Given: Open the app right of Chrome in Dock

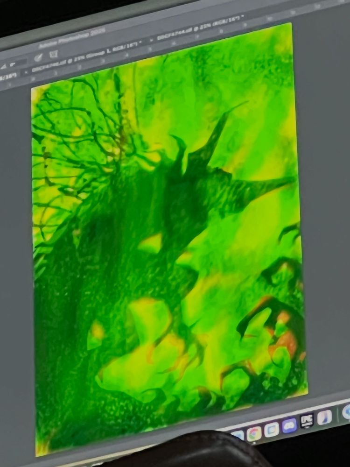Looking at the screenshot, I should (272, 430).
